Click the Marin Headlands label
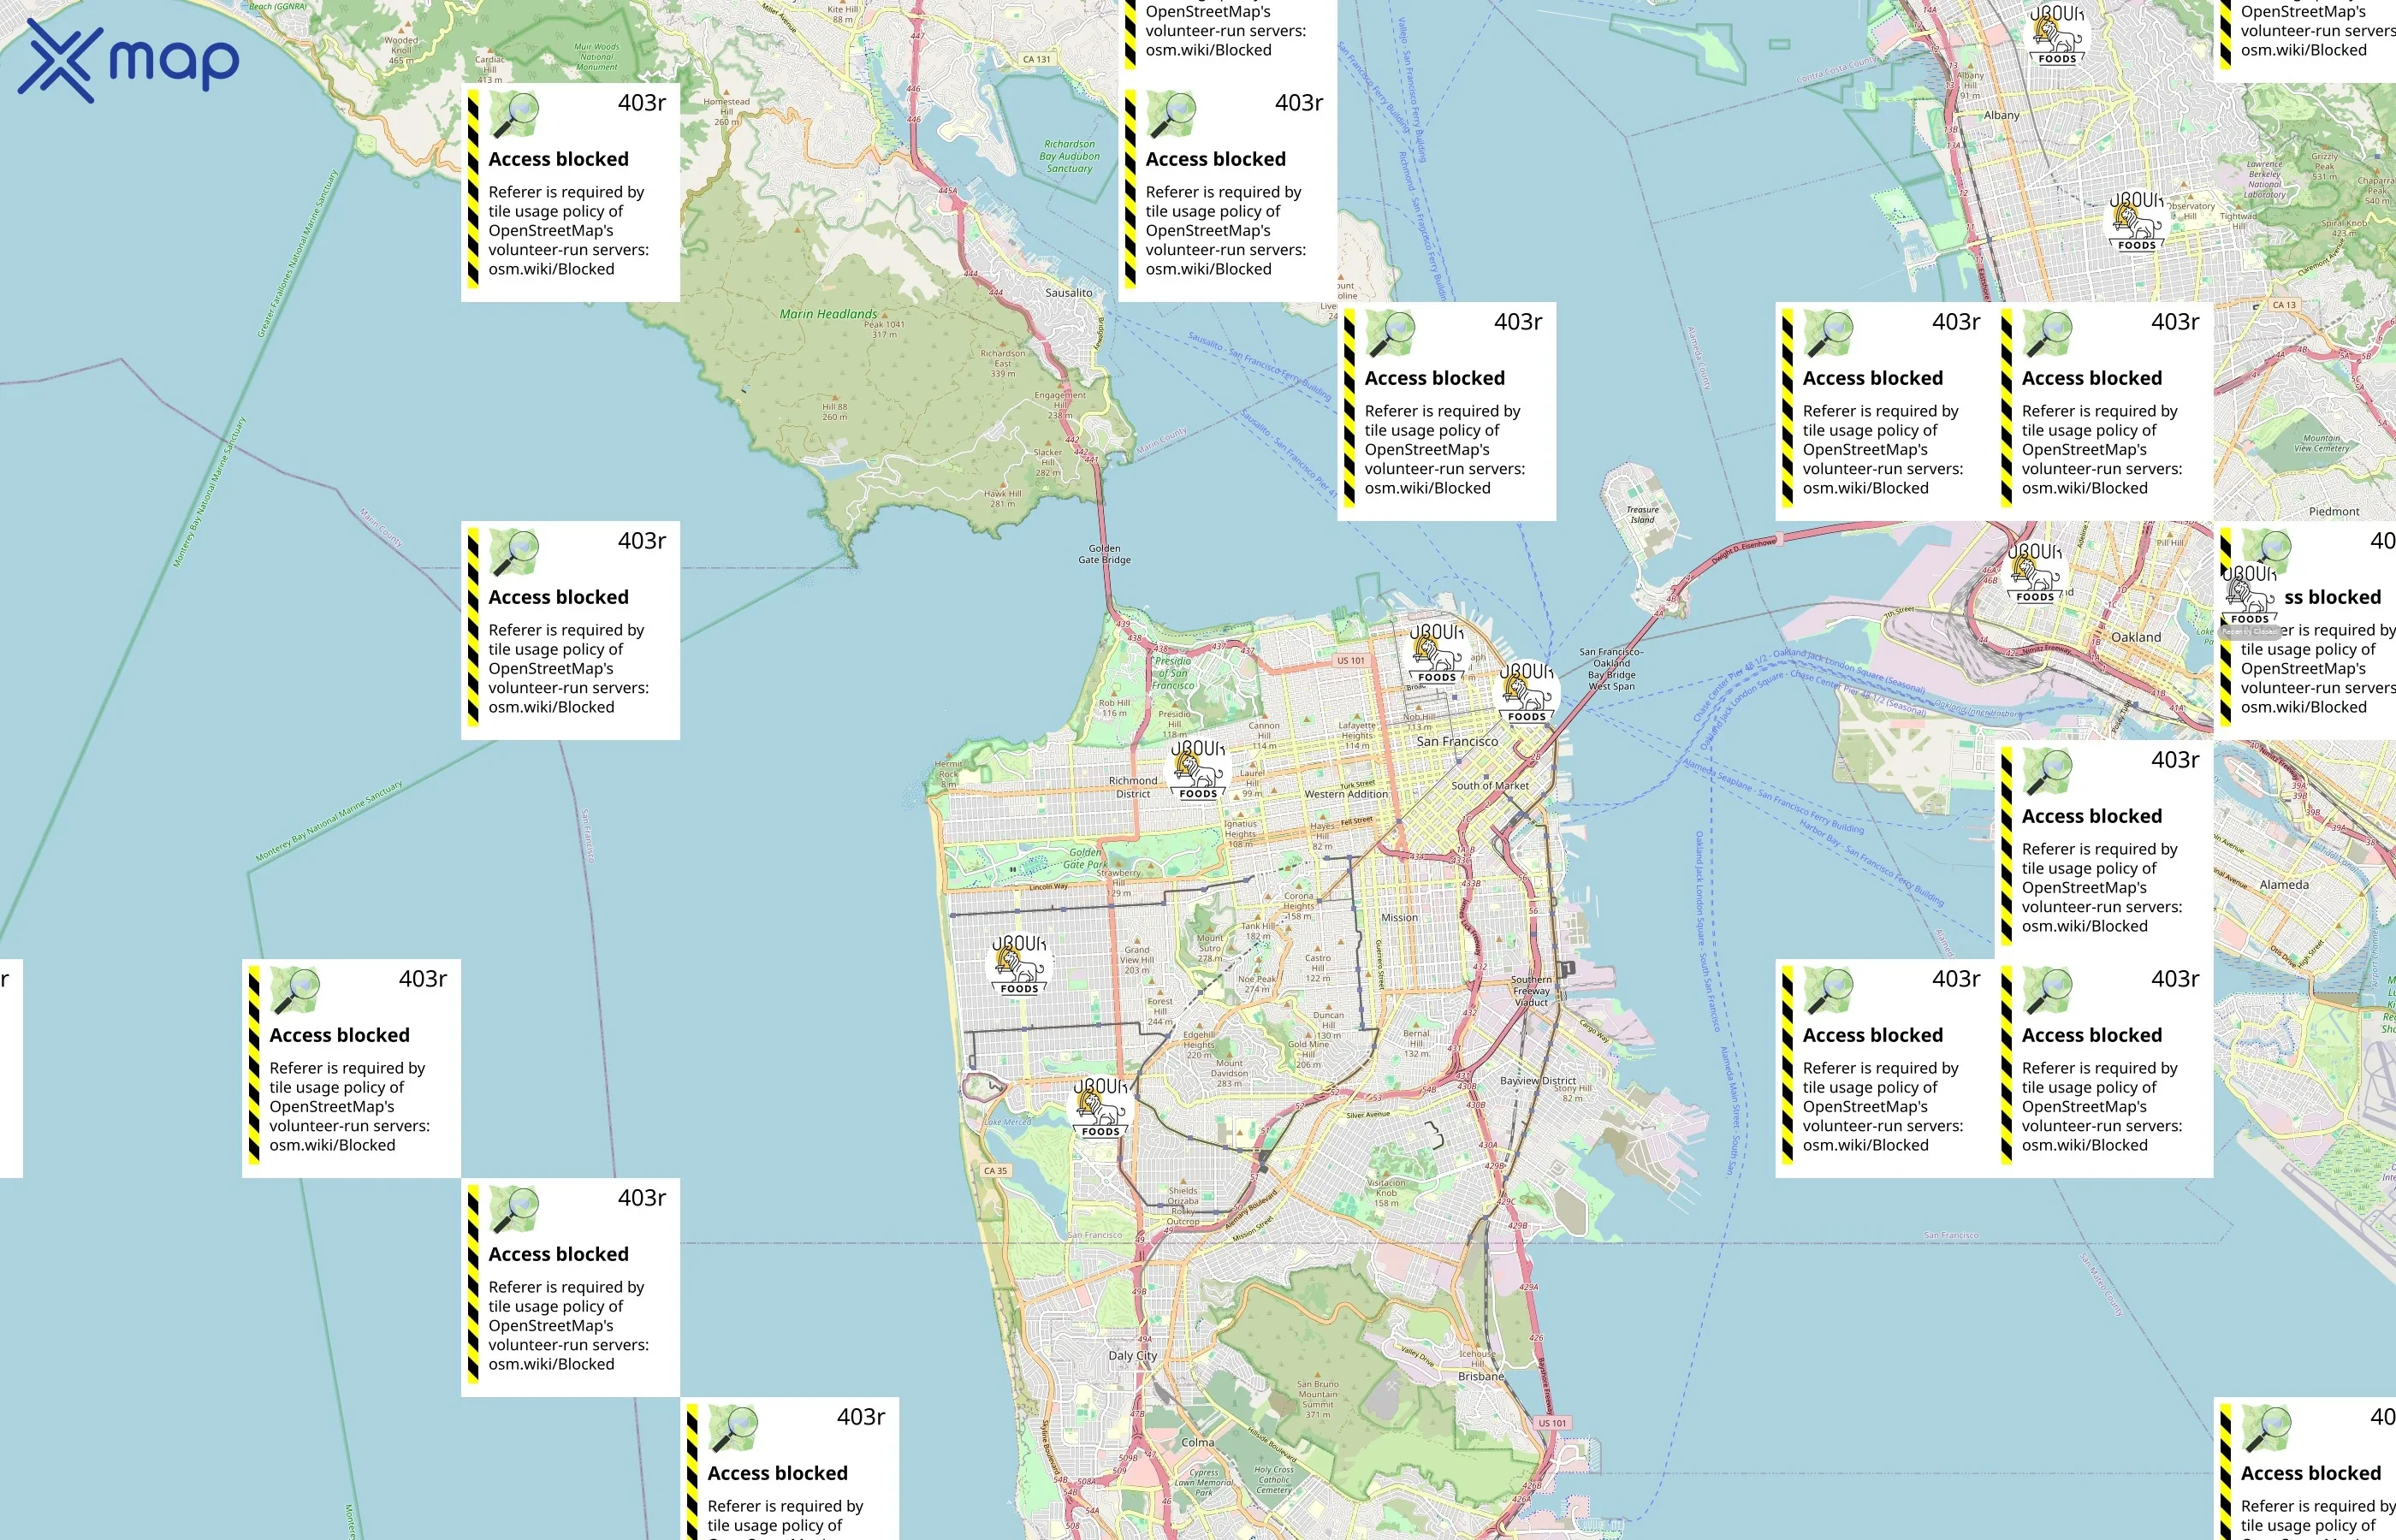The width and height of the screenshot is (2396, 1540). pyautogui.click(x=828, y=314)
